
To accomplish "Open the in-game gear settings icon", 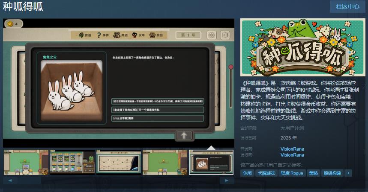I will (x=224, y=35).
